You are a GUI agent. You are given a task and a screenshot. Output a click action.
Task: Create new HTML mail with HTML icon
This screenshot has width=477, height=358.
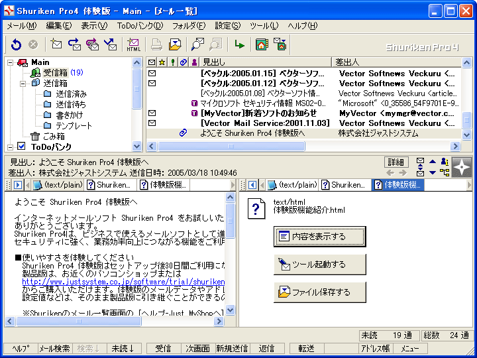tap(133, 45)
